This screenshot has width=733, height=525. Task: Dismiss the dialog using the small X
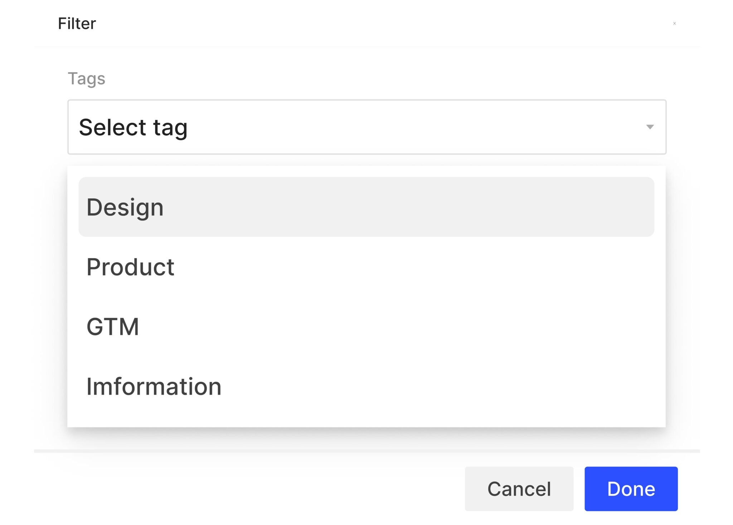674,23
